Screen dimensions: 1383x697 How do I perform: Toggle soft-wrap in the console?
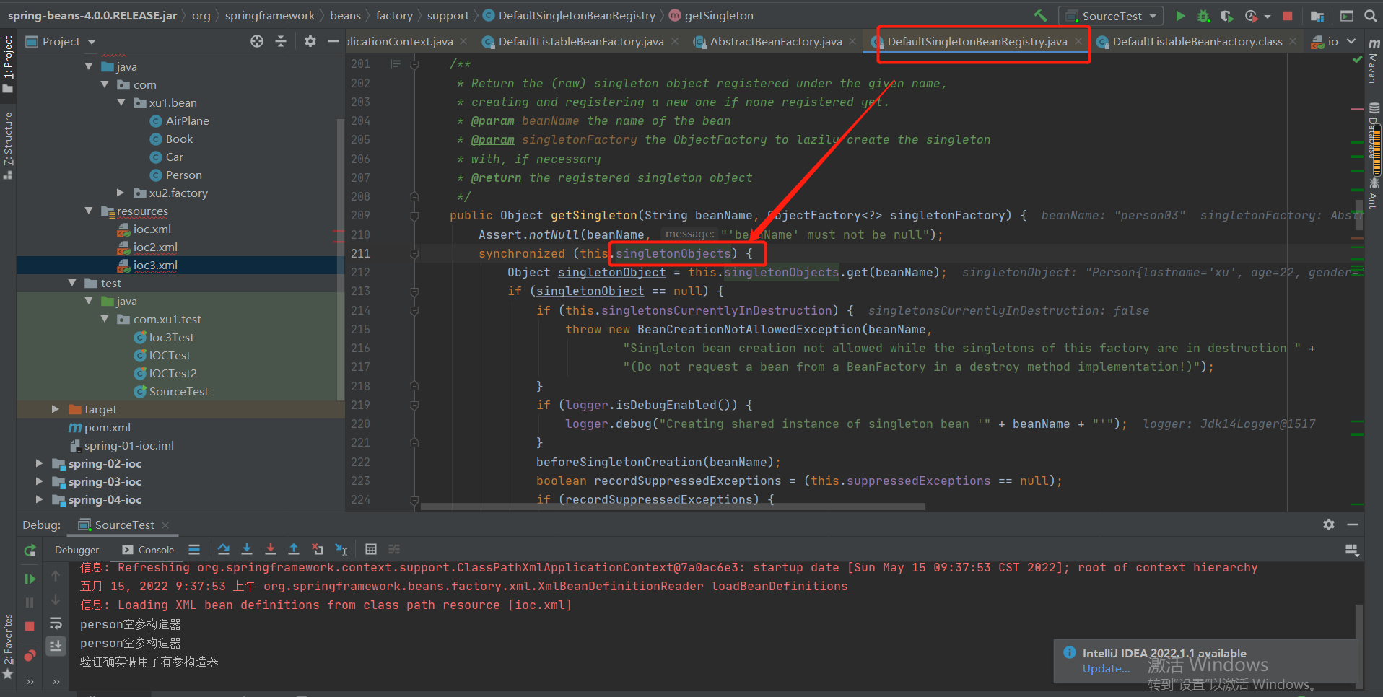56,623
